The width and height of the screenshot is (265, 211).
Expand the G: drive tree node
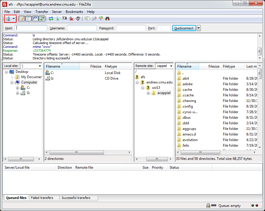tap(17, 93)
